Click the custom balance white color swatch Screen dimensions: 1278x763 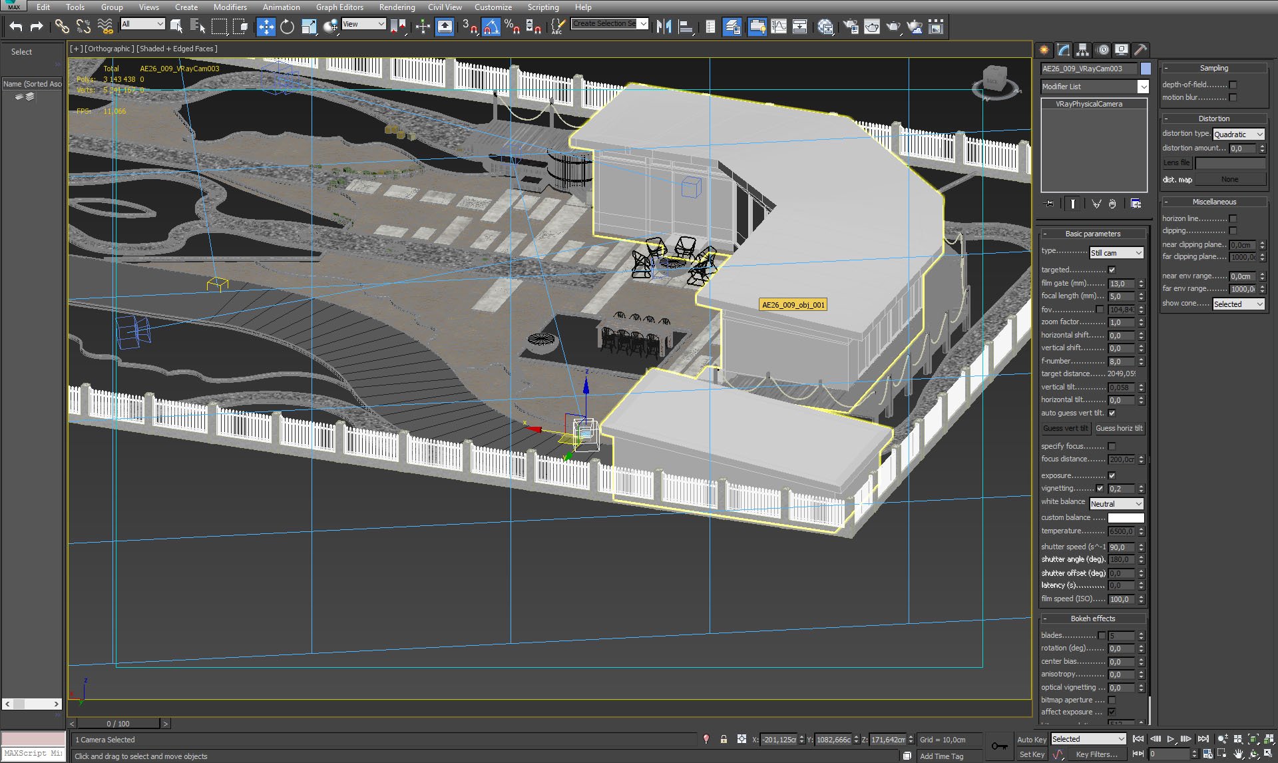click(x=1126, y=517)
